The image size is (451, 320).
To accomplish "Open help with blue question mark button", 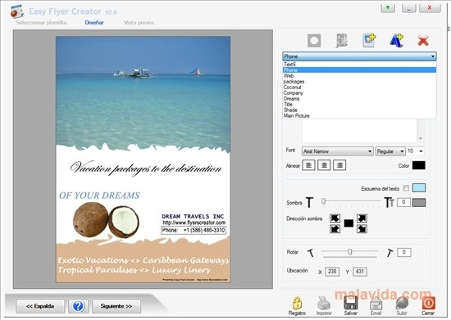I will (78, 306).
